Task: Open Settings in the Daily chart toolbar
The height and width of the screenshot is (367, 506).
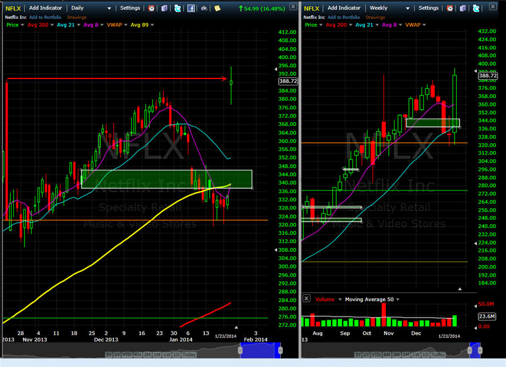Action: pyautogui.click(x=130, y=8)
